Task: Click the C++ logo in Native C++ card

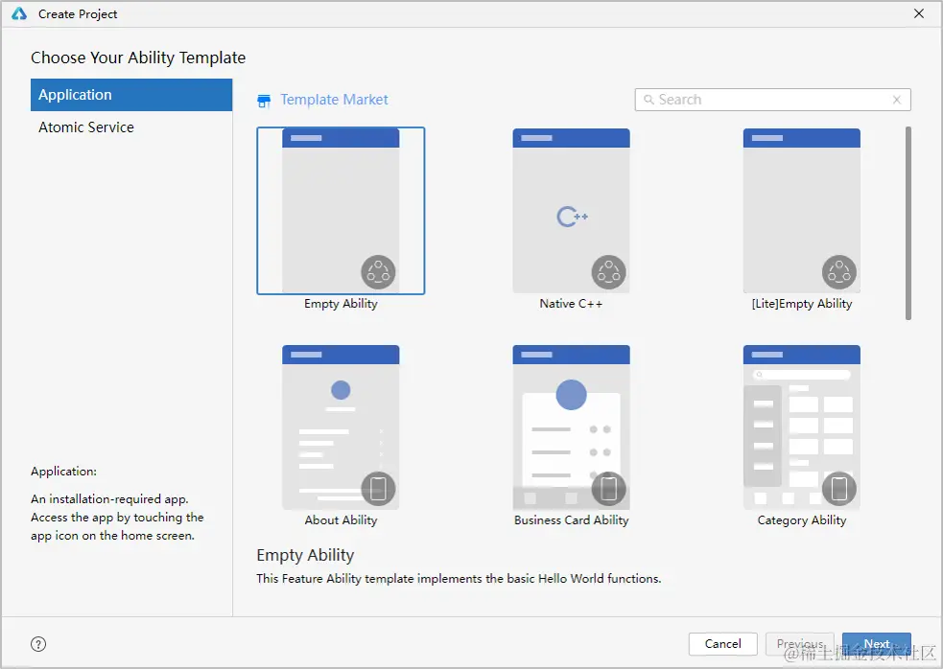Action: (572, 217)
